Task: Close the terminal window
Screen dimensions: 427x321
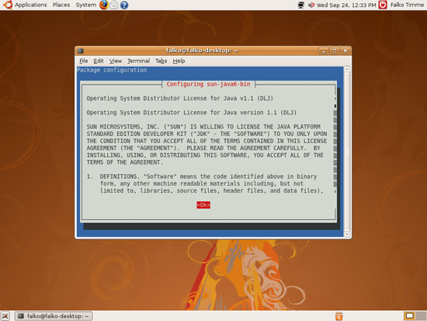Action: point(345,51)
